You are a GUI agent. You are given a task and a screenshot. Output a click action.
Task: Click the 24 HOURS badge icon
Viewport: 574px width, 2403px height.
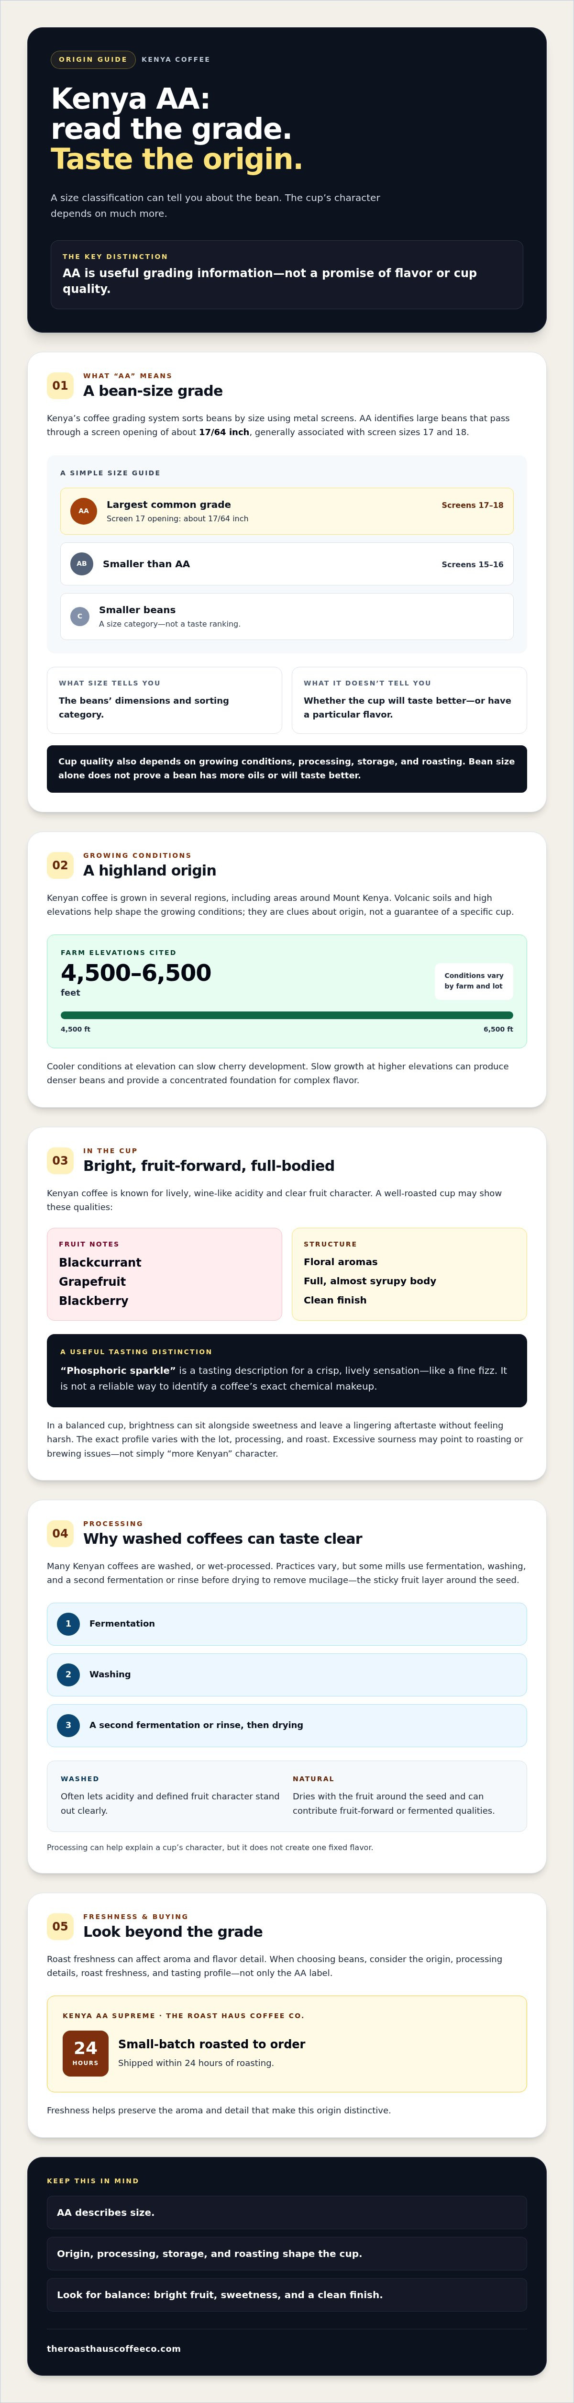coord(86,2053)
